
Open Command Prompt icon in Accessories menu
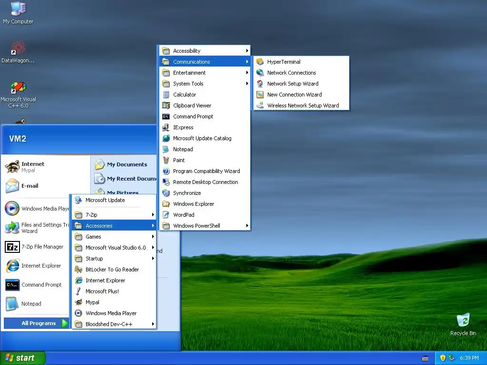point(166,116)
